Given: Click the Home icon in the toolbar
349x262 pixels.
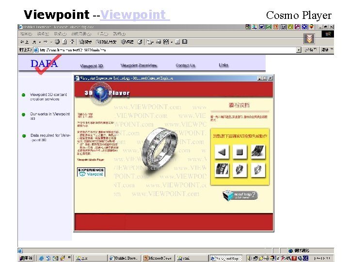Looking at the screenshot, I should click(72, 42).
